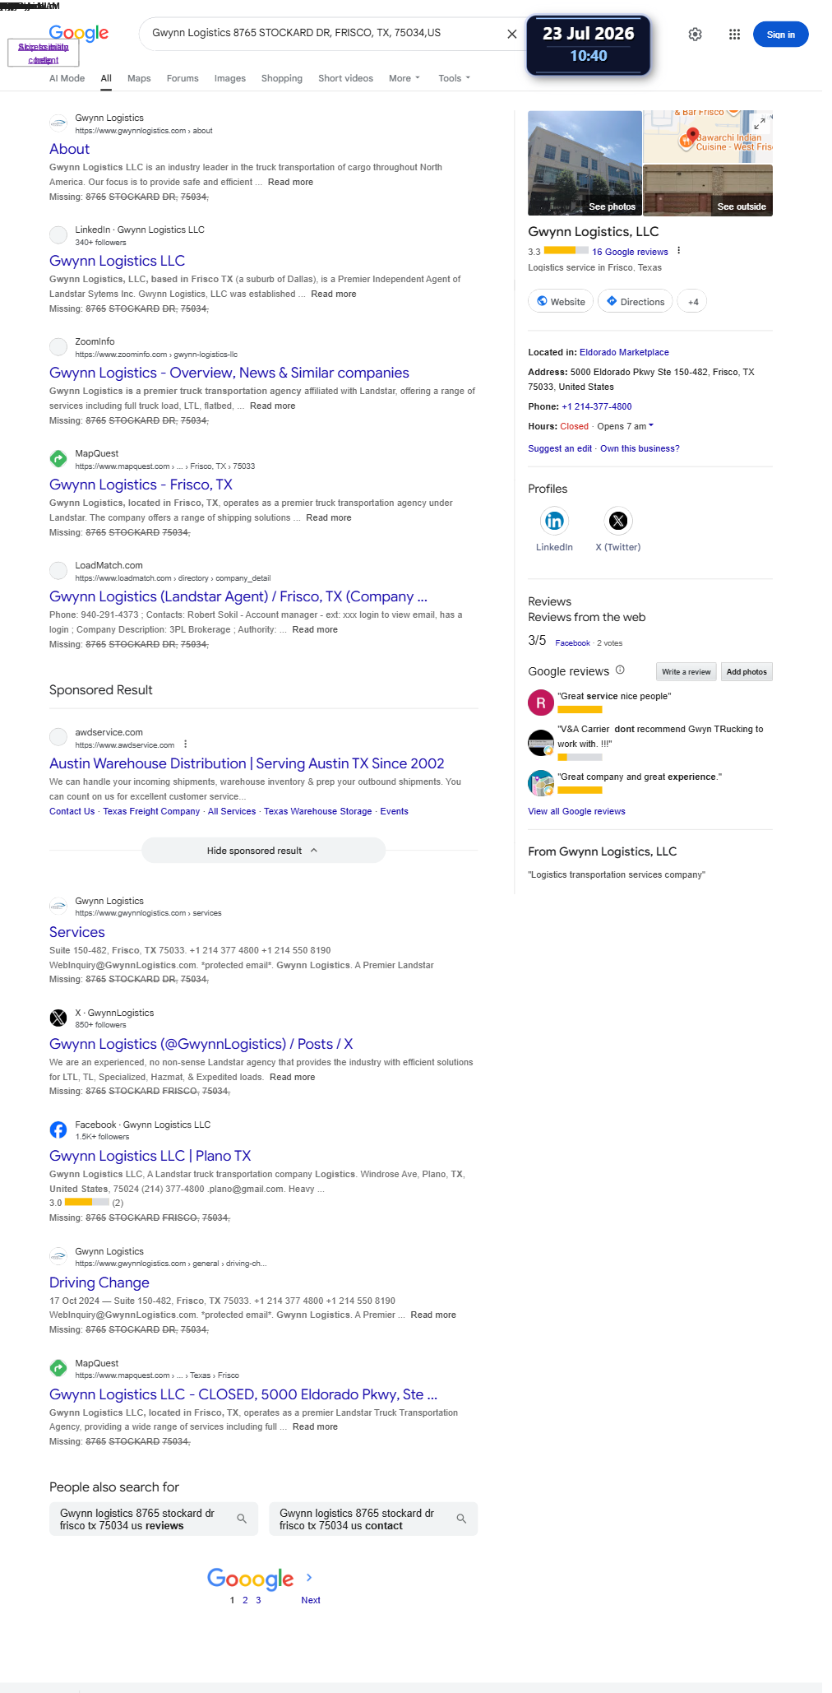Collapse the ad with Hide sponsored result
This screenshot has height=1693, width=832.
click(263, 851)
